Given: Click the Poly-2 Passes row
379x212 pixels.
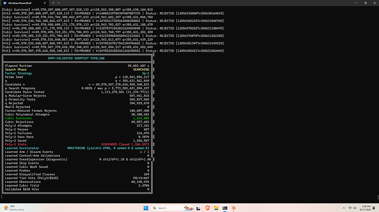Looking at the screenshot, I should [77, 129].
